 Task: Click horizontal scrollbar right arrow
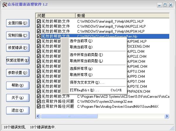[x=166, y=116]
